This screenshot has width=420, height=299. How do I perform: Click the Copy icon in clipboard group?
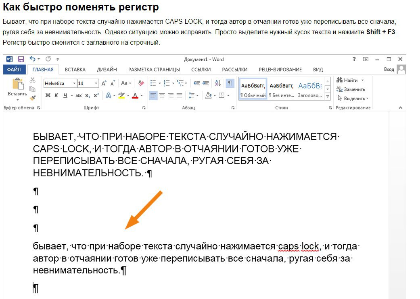coord(32,89)
